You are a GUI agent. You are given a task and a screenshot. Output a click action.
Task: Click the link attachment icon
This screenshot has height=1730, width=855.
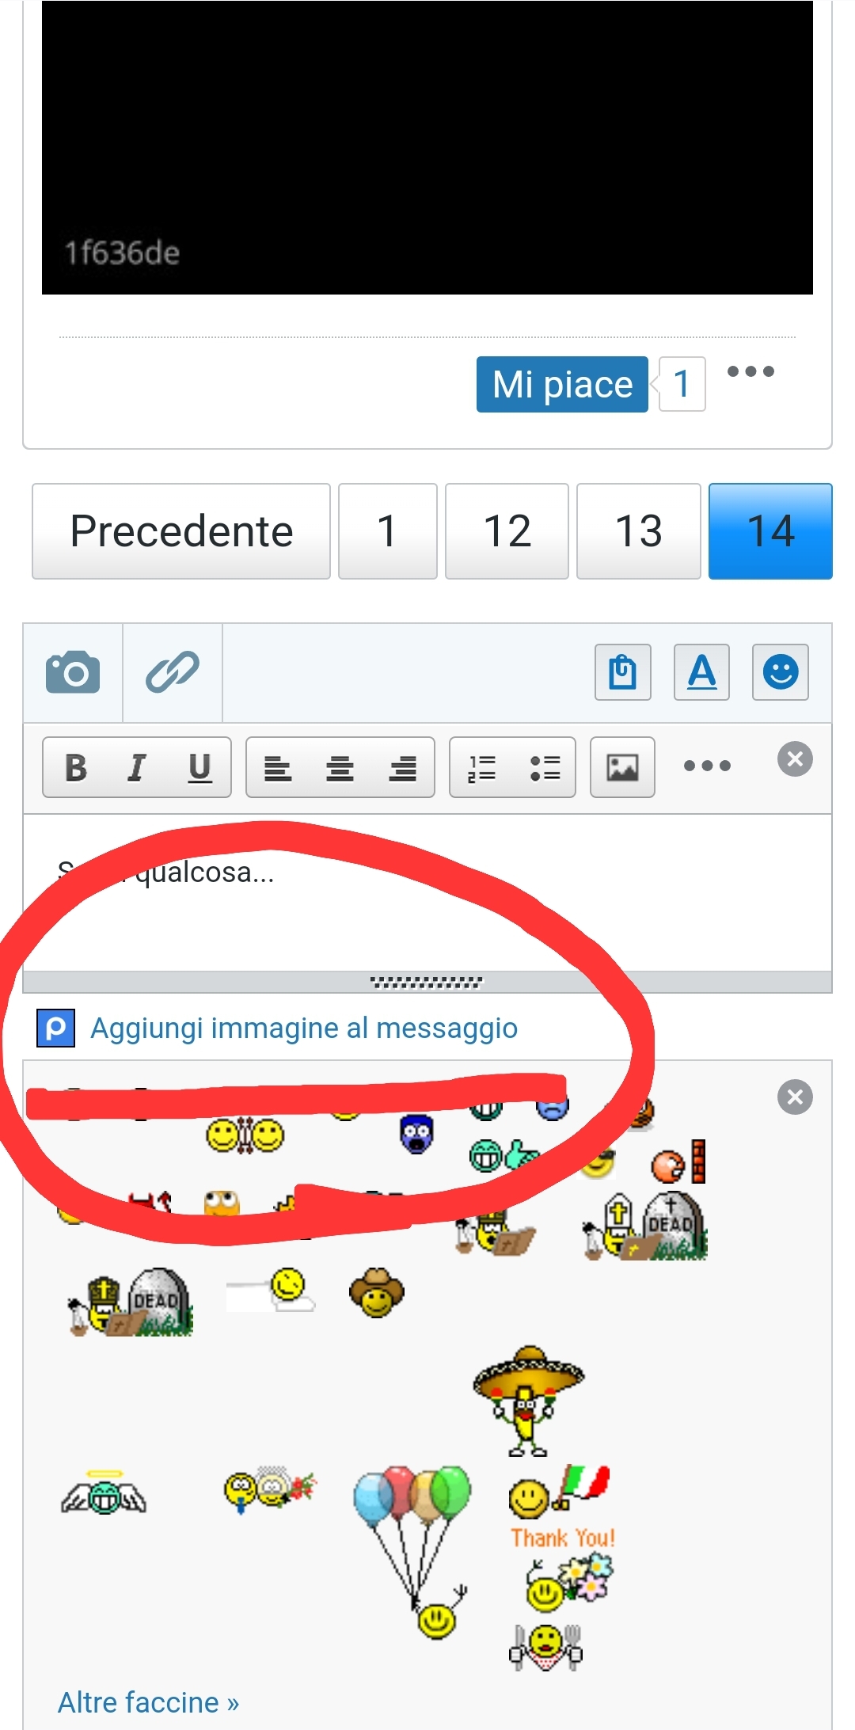click(173, 672)
